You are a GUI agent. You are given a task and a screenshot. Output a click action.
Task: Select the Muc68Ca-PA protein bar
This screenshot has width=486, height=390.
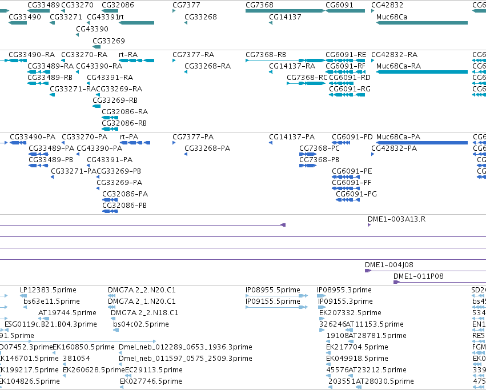pos(422,143)
